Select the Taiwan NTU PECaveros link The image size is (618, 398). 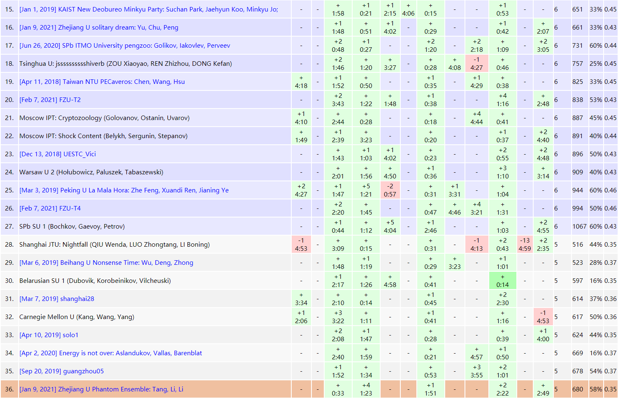pyautogui.click(x=102, y=82)
